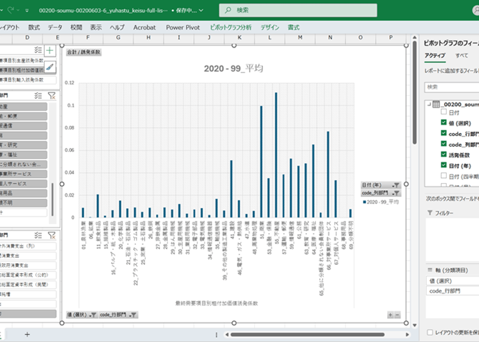
Task: Switch to the デザイン chart tab
Action: 270,27
